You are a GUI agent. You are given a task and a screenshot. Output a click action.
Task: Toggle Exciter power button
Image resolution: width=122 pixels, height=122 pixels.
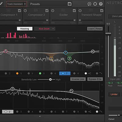pyautogui.click(x=52, y=11)
